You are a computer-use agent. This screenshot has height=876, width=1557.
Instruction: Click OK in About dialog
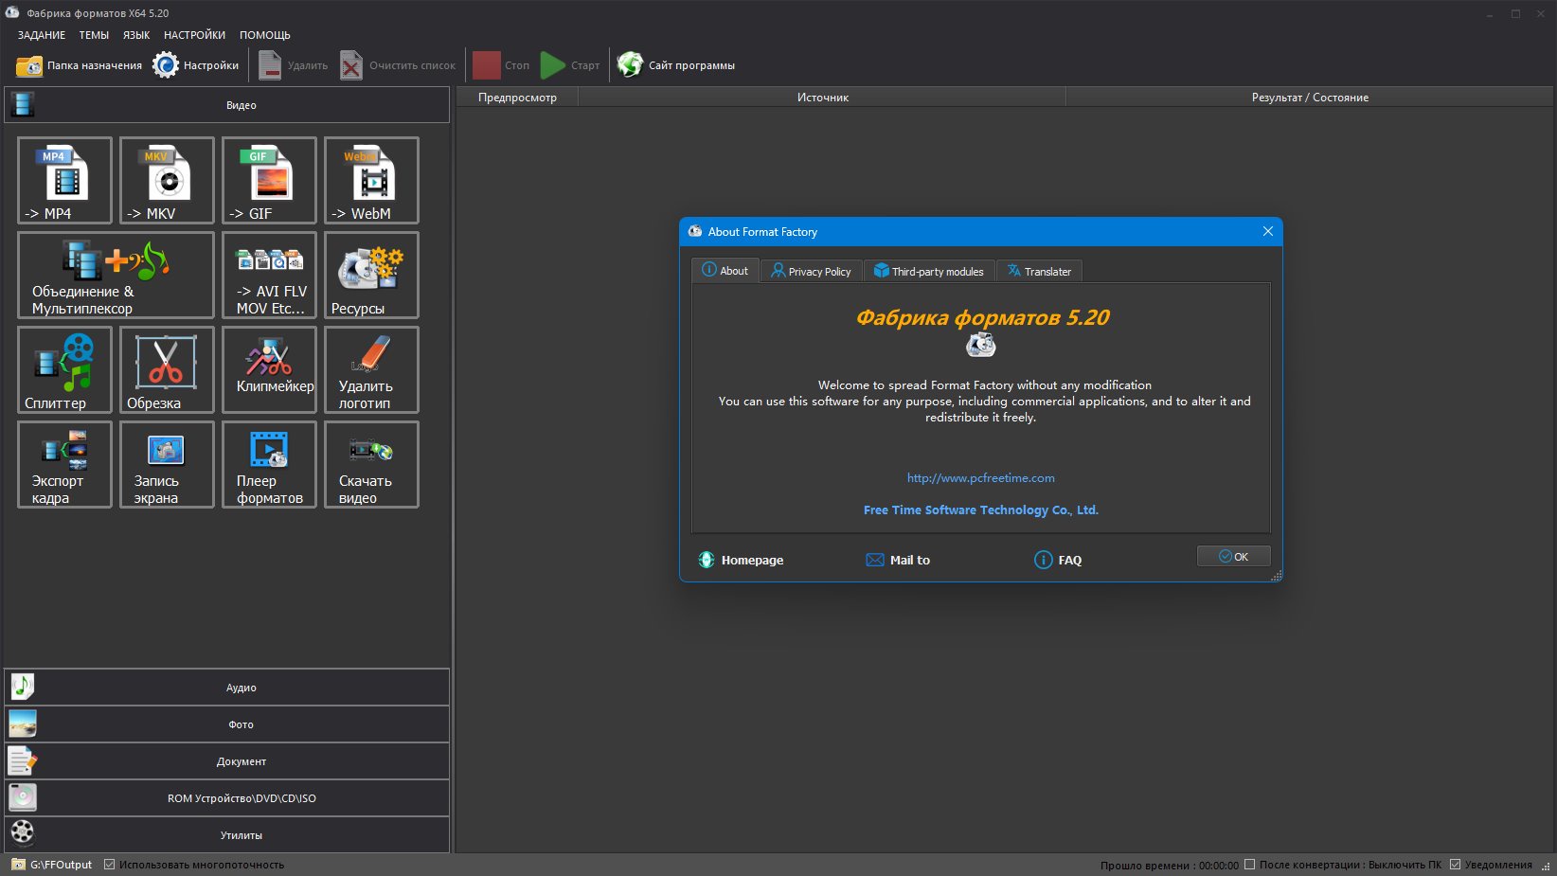pos(1233,557)
